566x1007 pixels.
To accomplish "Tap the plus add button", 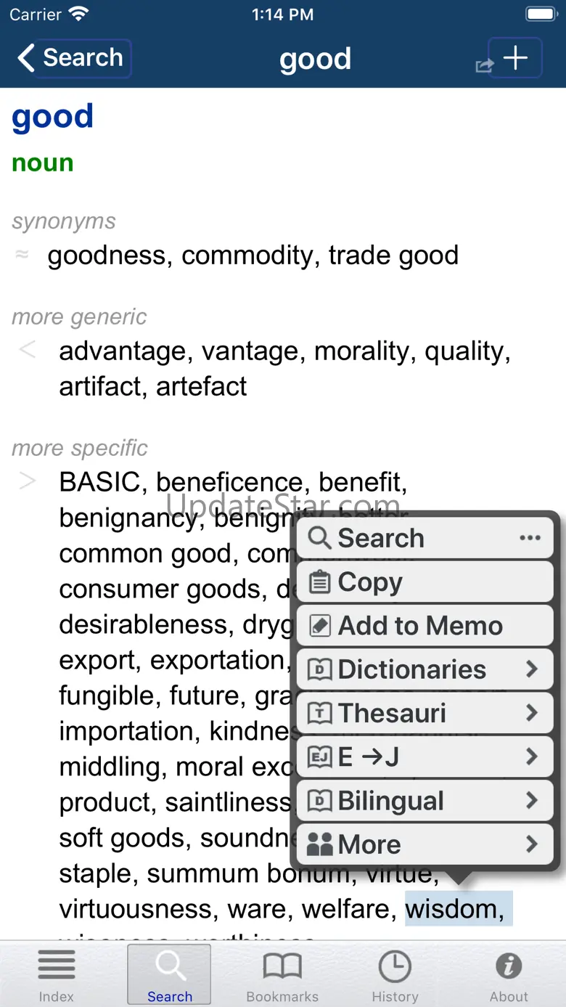I will (515, 57).
